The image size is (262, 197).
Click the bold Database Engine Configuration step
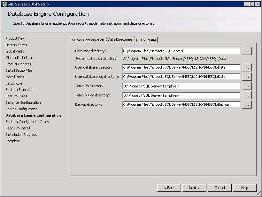(33, 115)
